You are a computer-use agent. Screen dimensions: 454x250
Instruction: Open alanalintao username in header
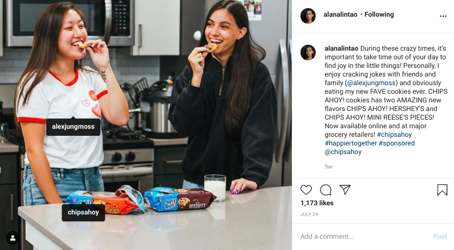340,15
